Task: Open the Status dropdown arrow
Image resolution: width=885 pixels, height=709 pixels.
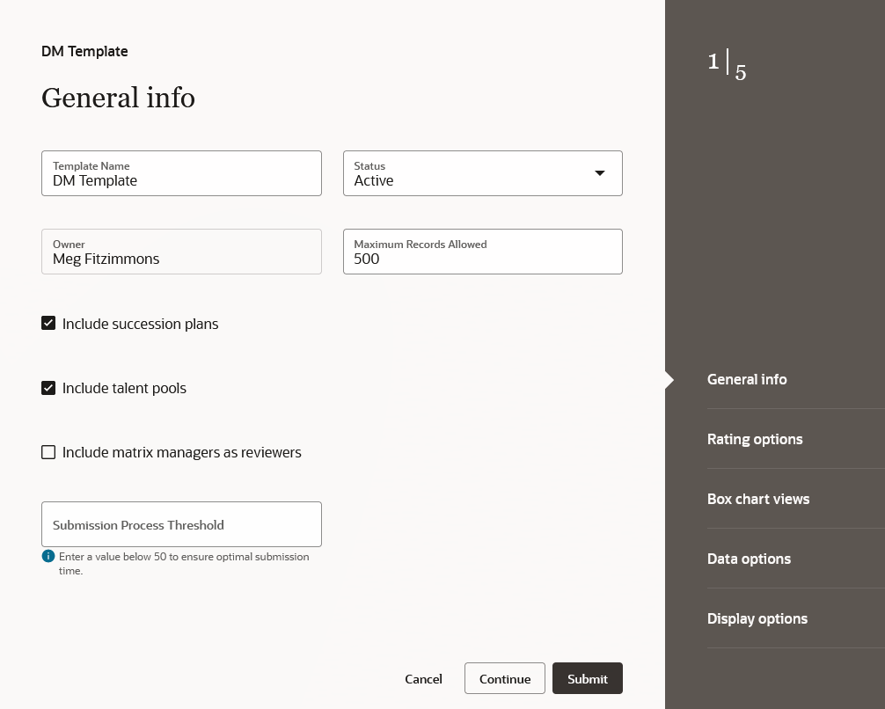Action: pyautogui.click(x=600, y=173)
